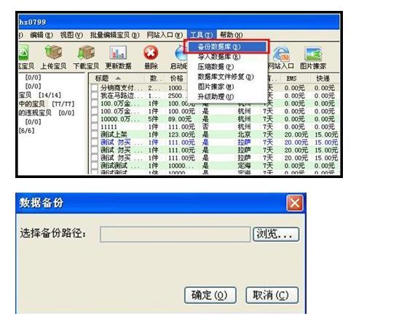Select the 违规宝贝 [0/0] tree entry
415x319 pixels.
point(47,113)
